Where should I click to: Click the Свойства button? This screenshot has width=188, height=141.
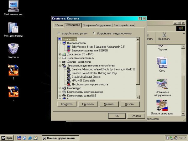[67, 104]
